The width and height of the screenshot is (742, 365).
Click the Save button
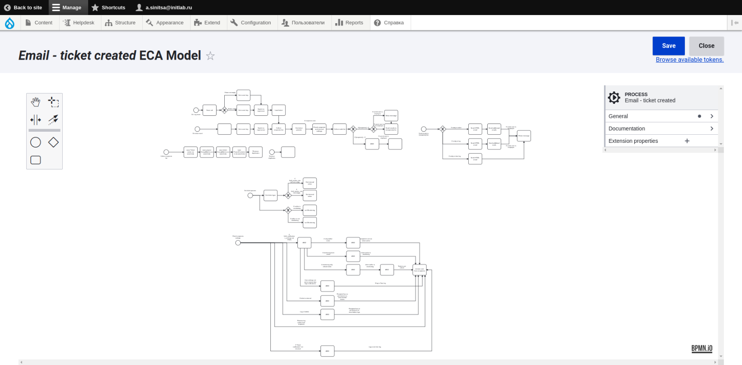coord(669,46)
